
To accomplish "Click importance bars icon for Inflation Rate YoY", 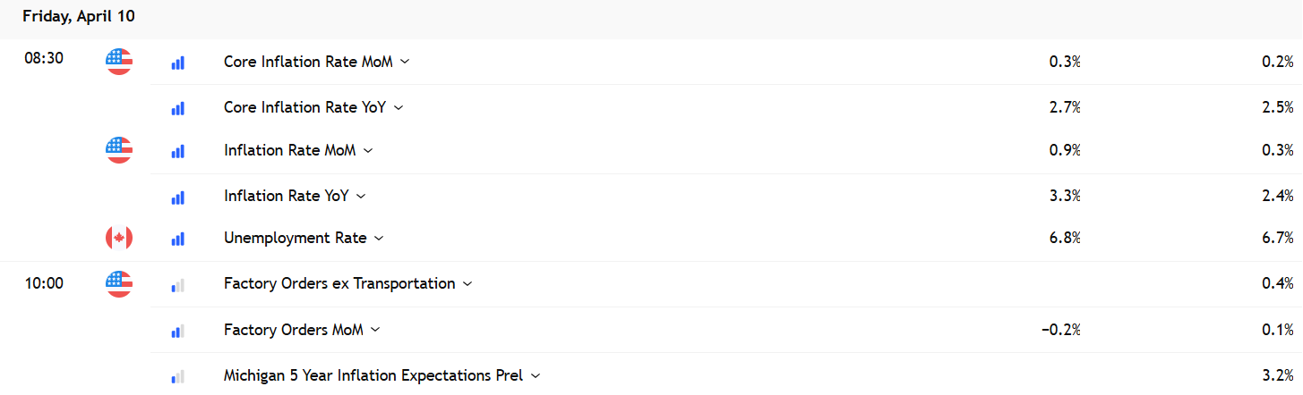I will 177,197.
